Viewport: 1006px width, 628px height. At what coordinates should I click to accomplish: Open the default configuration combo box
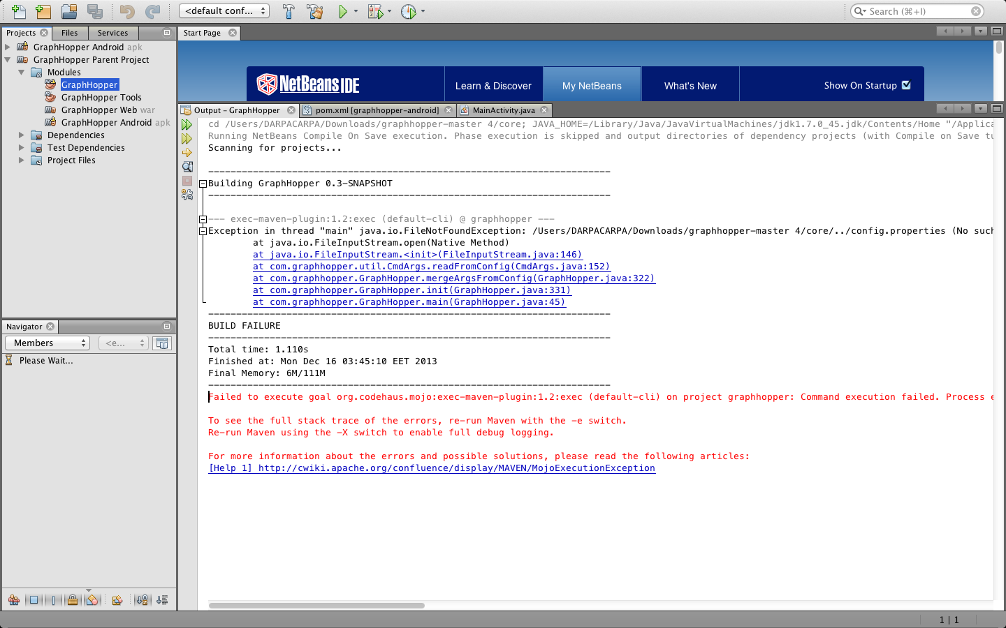(224, 11)
